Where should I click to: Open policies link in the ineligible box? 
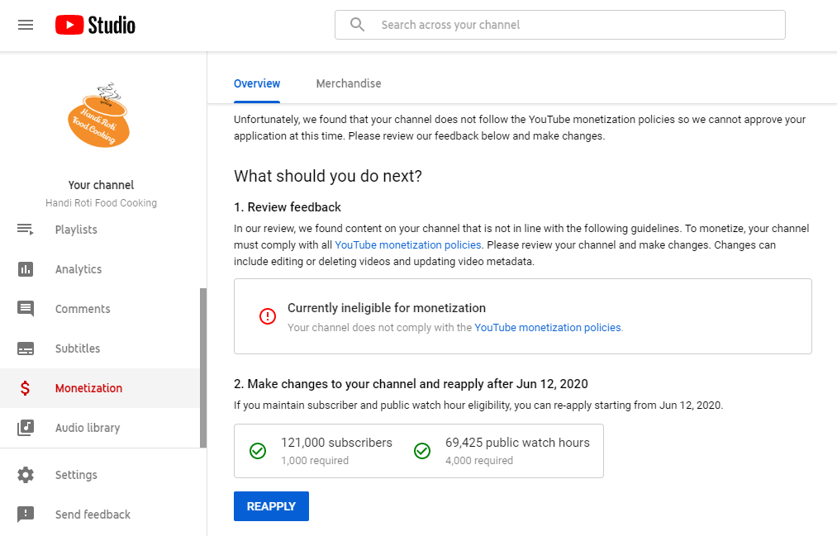coord(548,328)
